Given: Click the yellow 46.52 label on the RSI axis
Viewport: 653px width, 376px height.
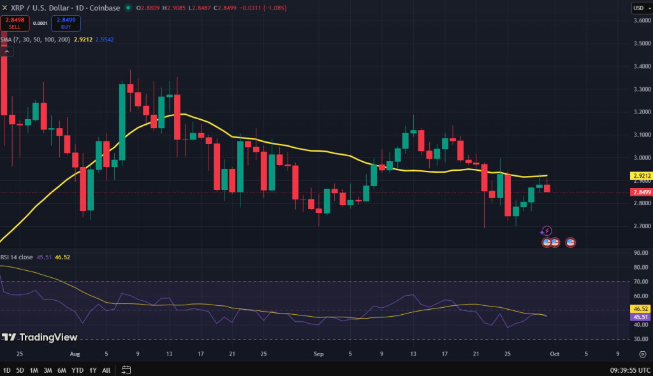Looking at the screenshot, I should pos(640,309).
